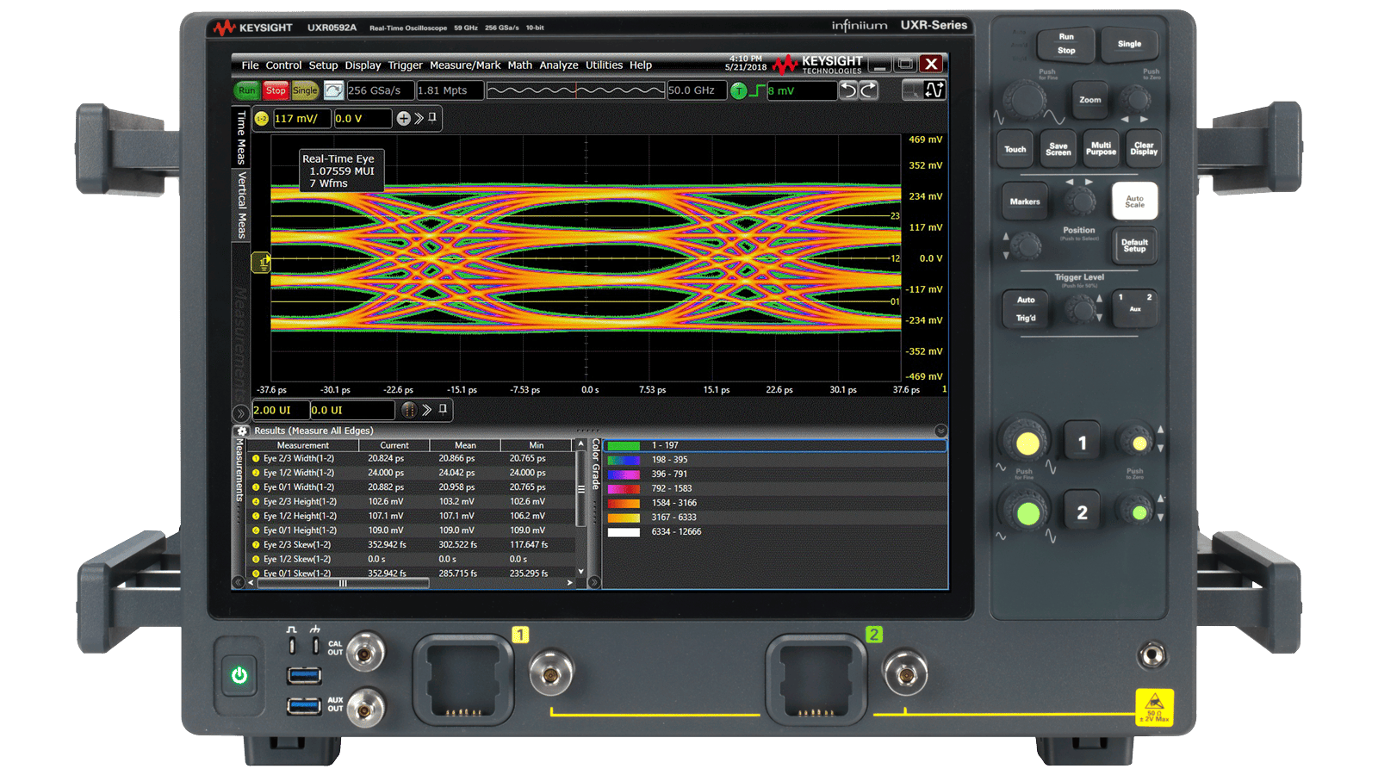The height and width of the screenshot is (775, 1378).
Task: Click the circular chevron below Color Grade
Action: click(x=593, y=583)
